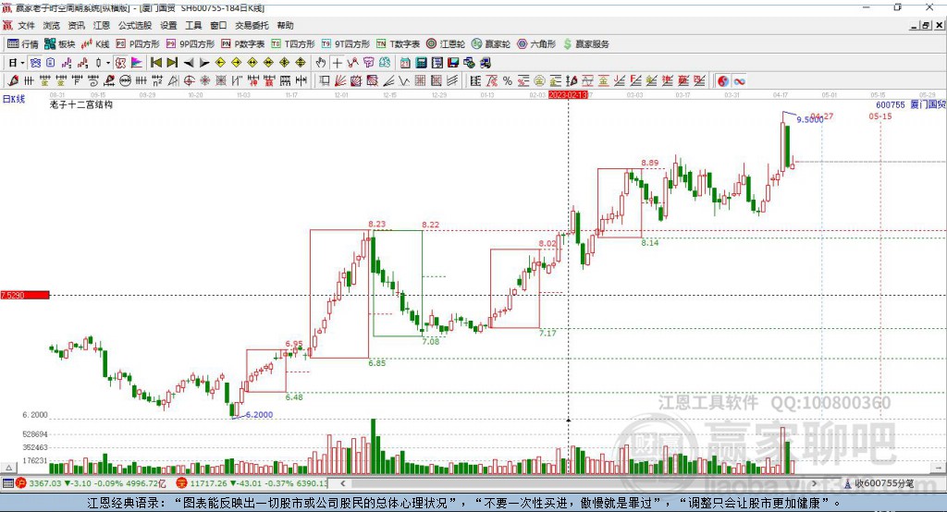Toggle the blue infinity loop icon
Viewport: 947px width, 512px height.
point(739,81)
